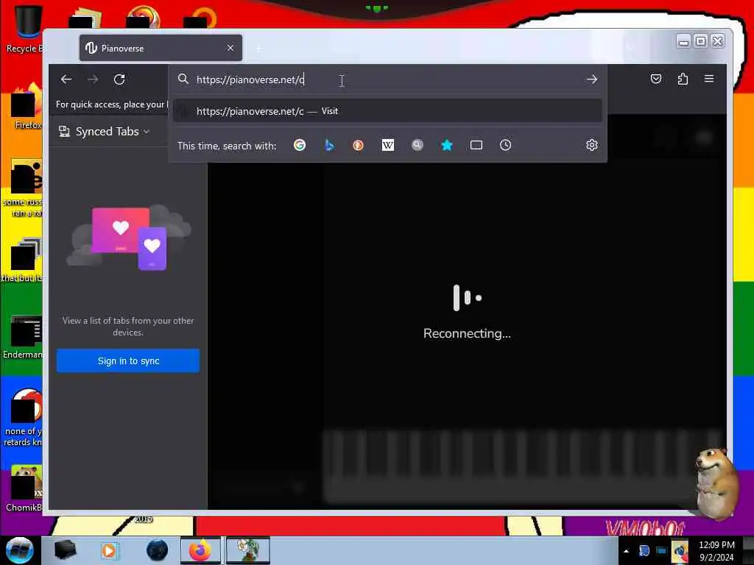
Task: Click the grey magnifier search engine icon
Action: point(417,145)
